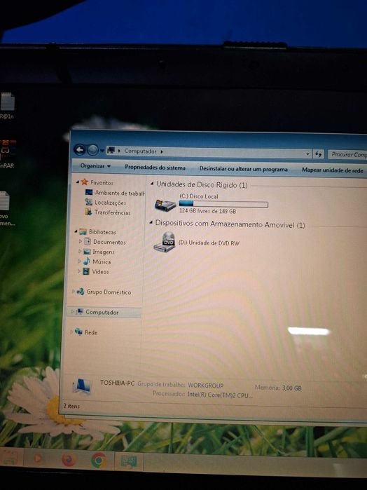The height and width of the screenshot is (490, 367).
Task: Open Ambiente de trabalho in favorites
Action: [120, 193]
